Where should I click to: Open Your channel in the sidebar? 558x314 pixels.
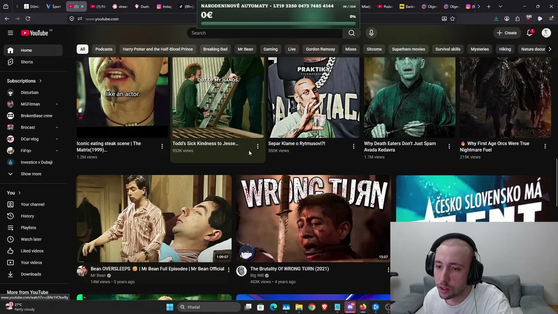[33, 205]
